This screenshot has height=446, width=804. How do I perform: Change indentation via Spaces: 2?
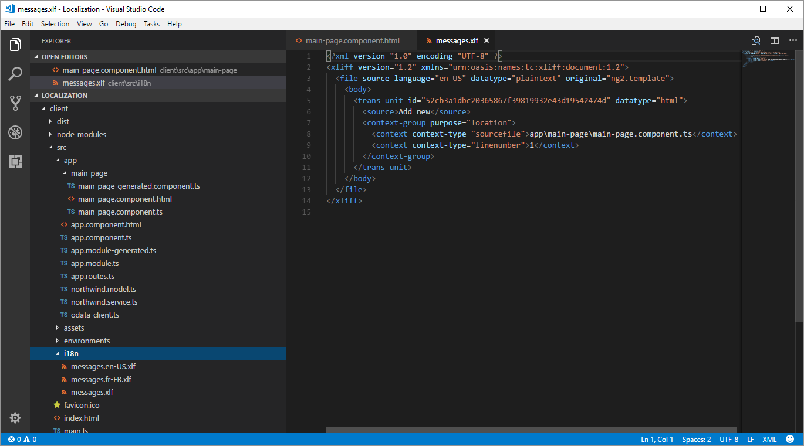697,440
